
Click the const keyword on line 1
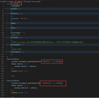(9, 4)
